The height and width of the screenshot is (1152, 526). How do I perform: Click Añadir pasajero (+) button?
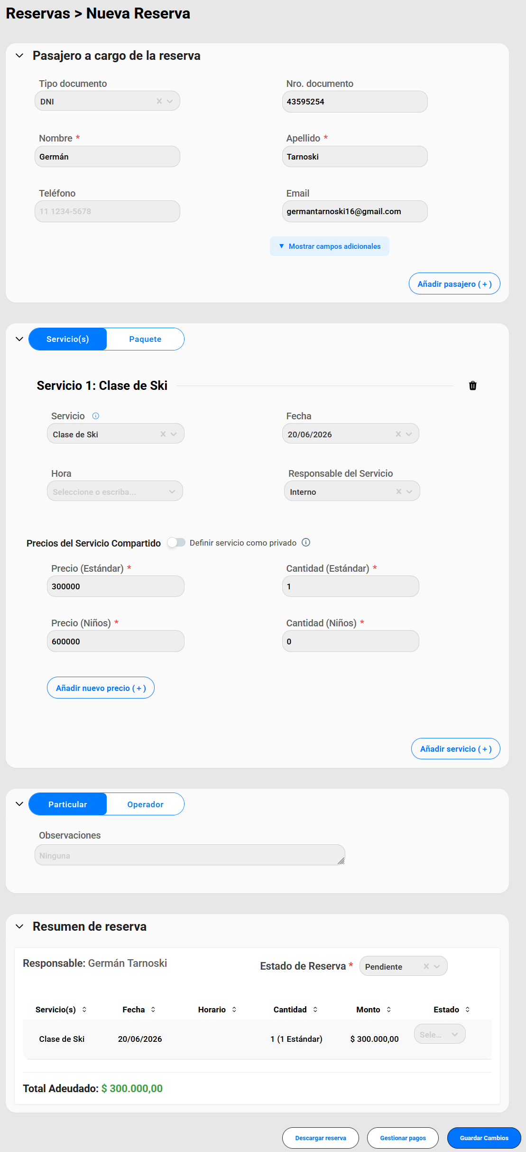(x=454, y=284)
